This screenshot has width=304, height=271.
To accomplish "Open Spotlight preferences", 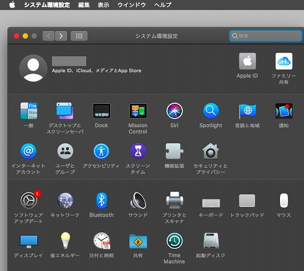I will coord(211,111).
